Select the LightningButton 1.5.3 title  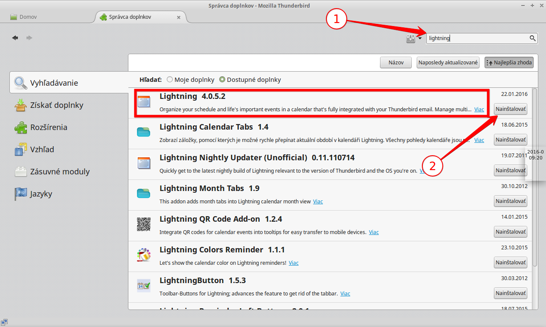click(x=203, y=281)
